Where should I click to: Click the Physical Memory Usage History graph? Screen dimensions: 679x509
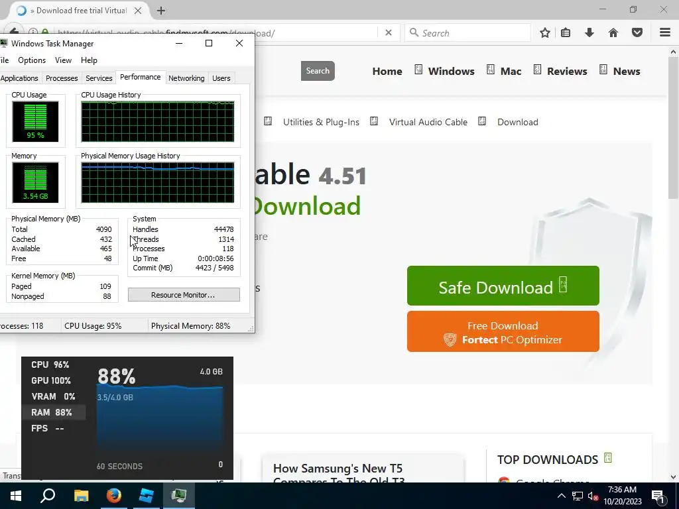[x=158, y=182]
